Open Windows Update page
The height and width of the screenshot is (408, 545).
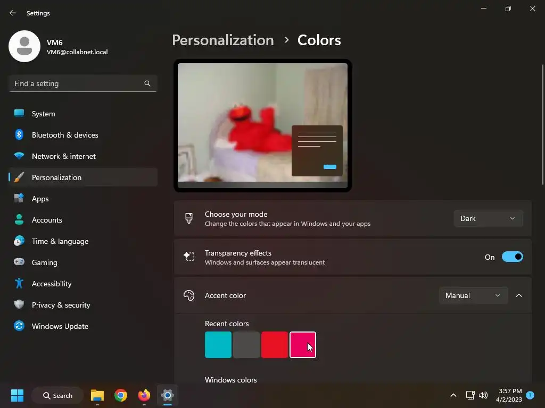(83, 326)
